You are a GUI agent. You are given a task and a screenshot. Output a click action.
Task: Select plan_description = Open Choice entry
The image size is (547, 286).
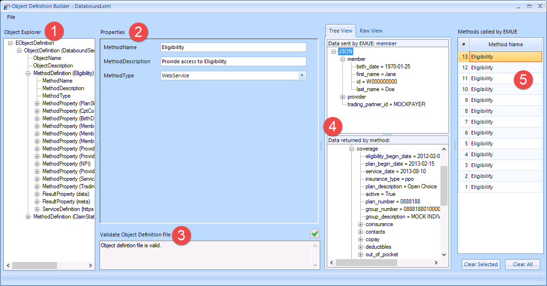401,186
